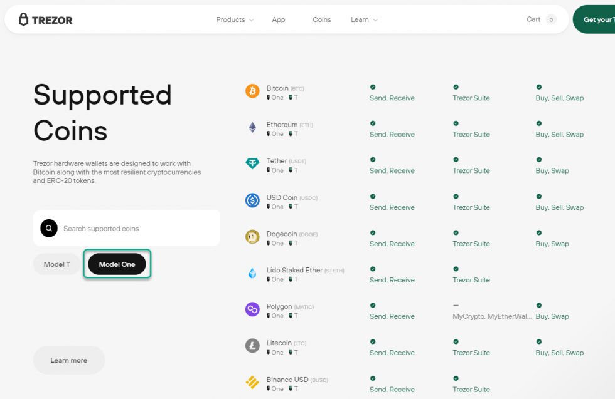This screenshot has width=615, height=399.
Task: Click Buy, Sell, Swap text for Ethereum
Action: 560,134
